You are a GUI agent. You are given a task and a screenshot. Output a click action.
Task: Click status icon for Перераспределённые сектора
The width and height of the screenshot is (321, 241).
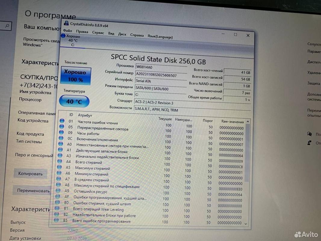click(x=62, y=126)
